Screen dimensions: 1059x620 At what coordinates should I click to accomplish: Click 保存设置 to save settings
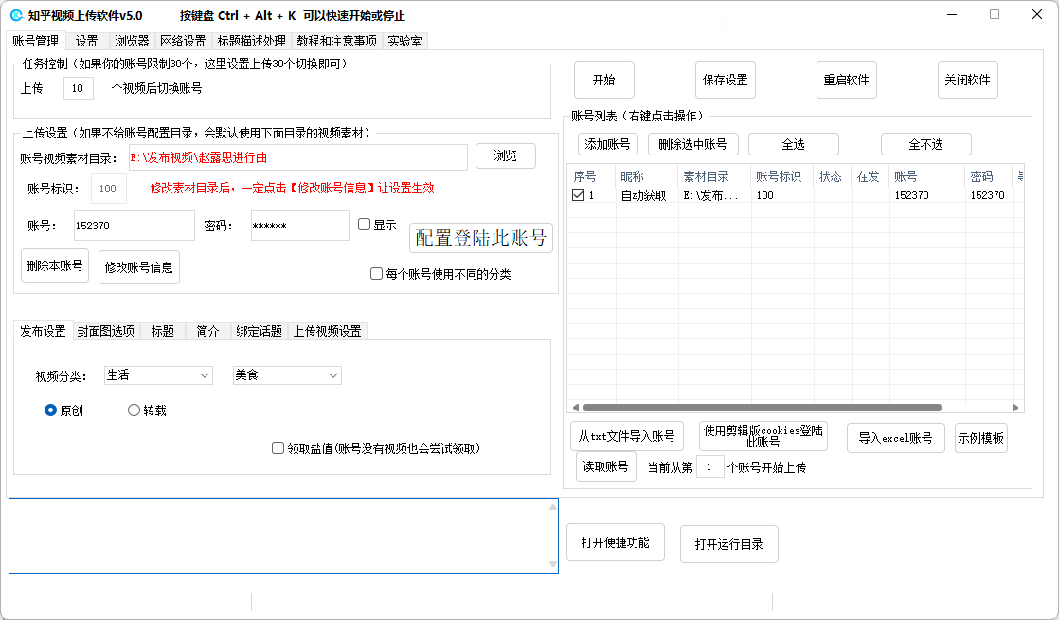[x=725, y=80]
